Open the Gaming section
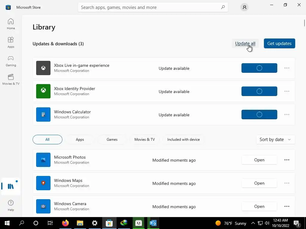Screen dimensions: 306x229 click(x=11, y=61)
